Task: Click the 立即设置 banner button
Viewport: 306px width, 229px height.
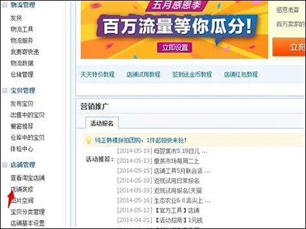Action: coord(175,47)
